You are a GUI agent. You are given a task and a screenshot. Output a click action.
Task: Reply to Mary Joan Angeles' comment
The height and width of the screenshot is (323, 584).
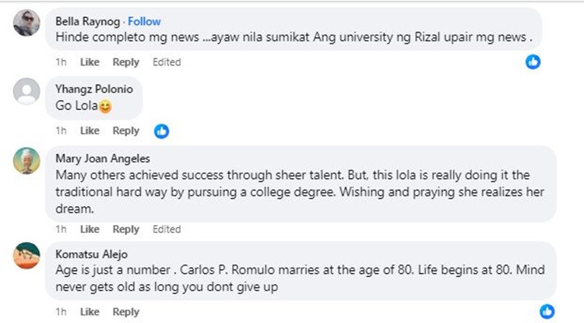click(125, 230)
